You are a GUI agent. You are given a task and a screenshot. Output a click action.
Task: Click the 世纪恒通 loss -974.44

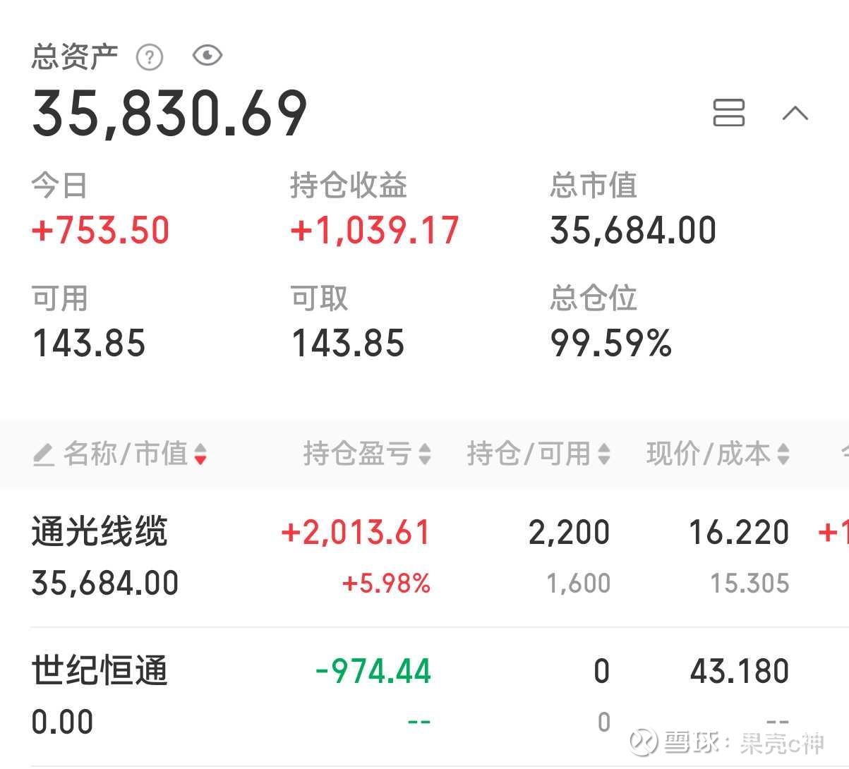click(373, 671)
